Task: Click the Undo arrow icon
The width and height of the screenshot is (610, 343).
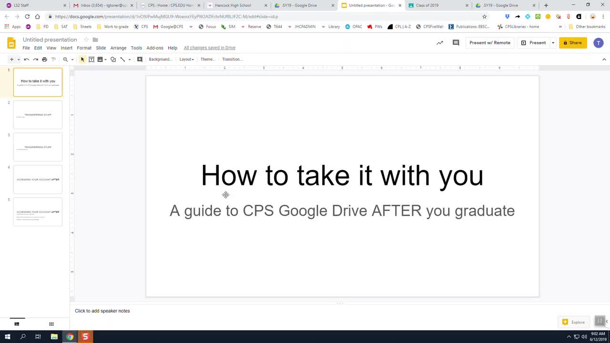Action: [27, 60]
